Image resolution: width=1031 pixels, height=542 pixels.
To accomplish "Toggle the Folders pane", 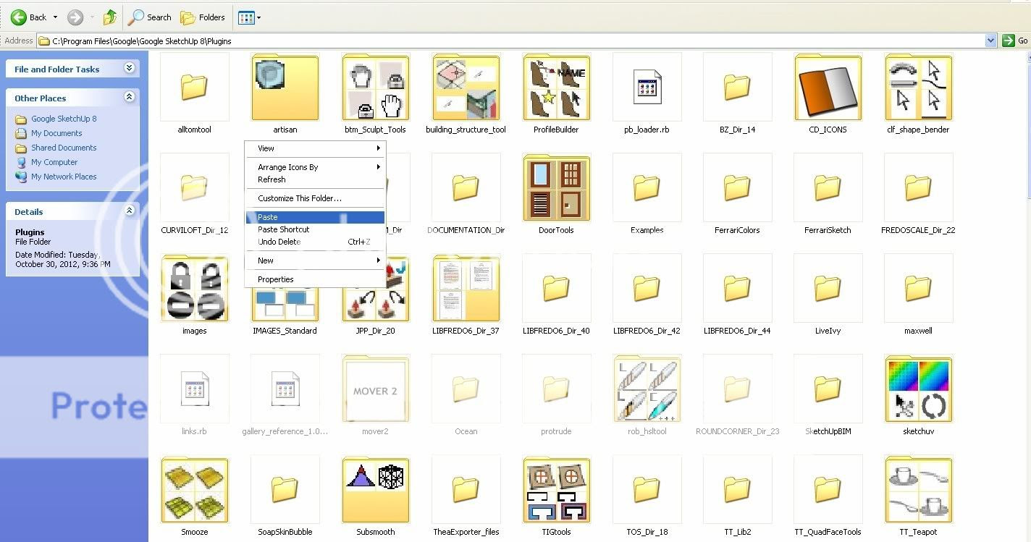I will click(203, 17).
